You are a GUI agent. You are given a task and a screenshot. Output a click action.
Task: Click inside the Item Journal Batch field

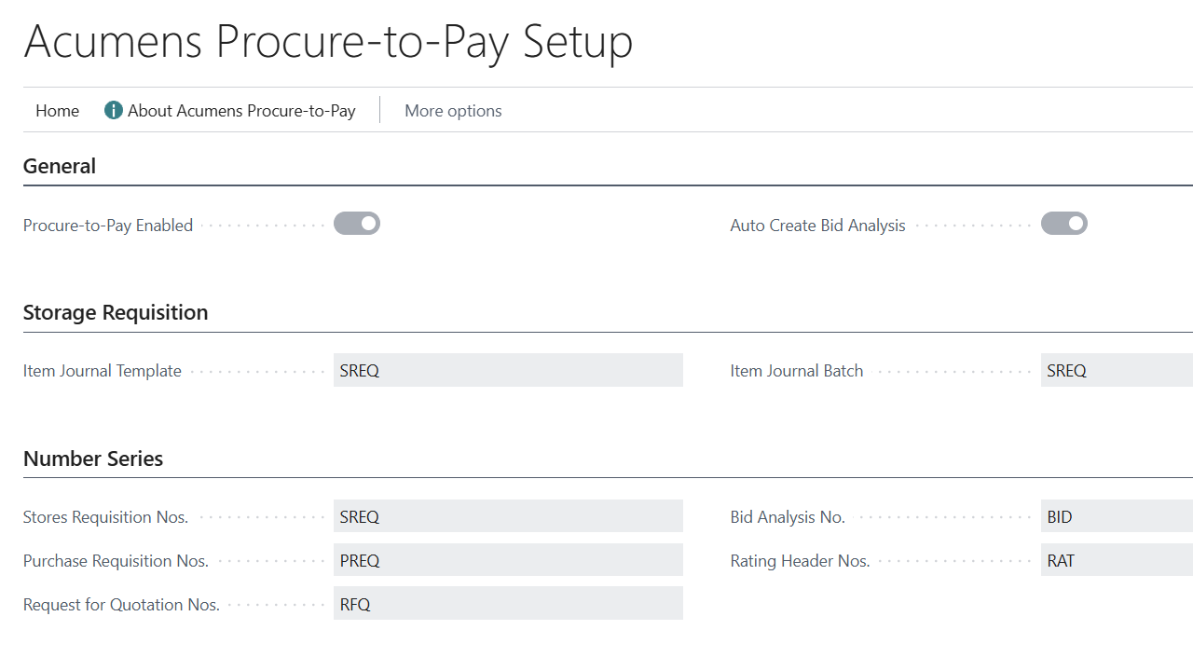(1116, 370)
